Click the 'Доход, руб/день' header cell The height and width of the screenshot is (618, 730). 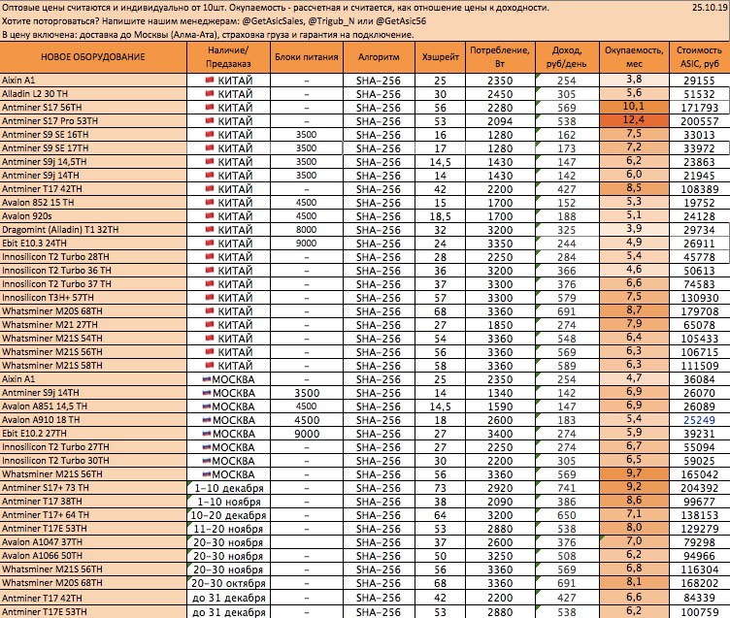(567, 57)
